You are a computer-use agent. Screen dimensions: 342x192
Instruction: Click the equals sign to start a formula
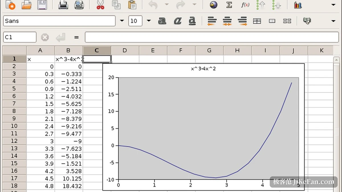[76, 37]
